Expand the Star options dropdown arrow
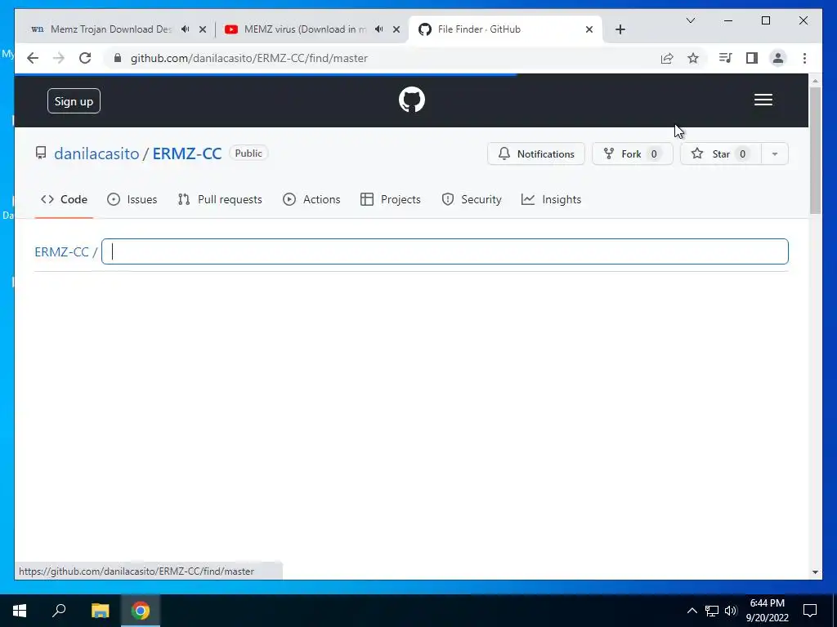The height and width of the screenshot is (627, 837). point(775,154)
